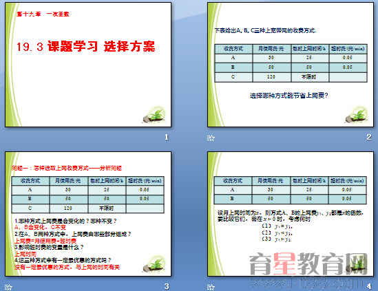Click the plant image on slide 1
The height and width of the screenshot is (291, 378).
coord(154,115)
